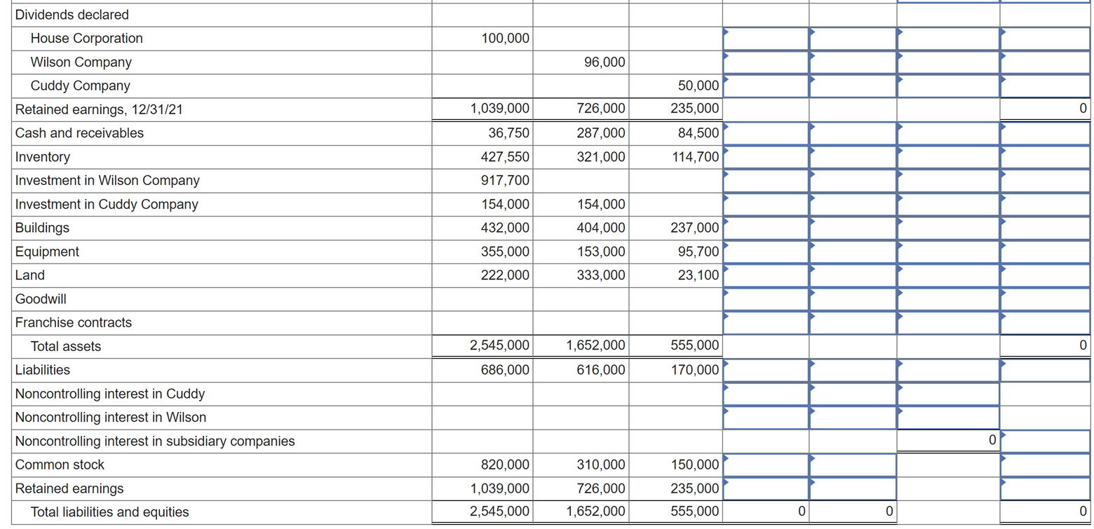
Task: Select last entry box in Inventory row
Action: [x=1045, y=157]
